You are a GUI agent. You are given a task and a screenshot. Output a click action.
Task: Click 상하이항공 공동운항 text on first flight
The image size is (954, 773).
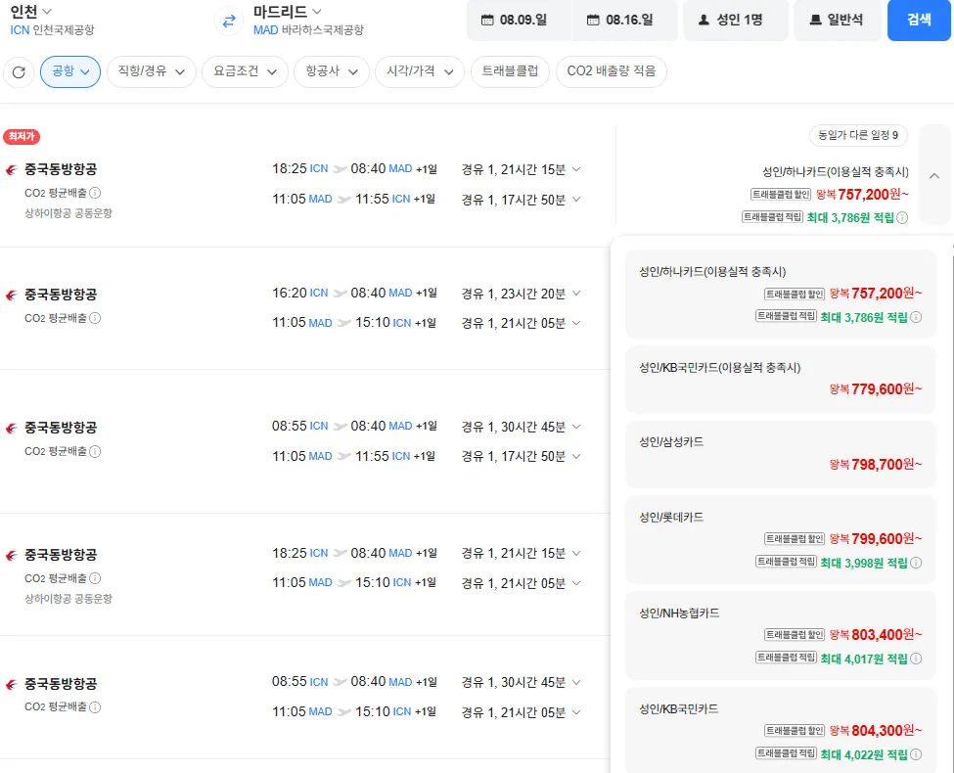[x=68, y=213]
